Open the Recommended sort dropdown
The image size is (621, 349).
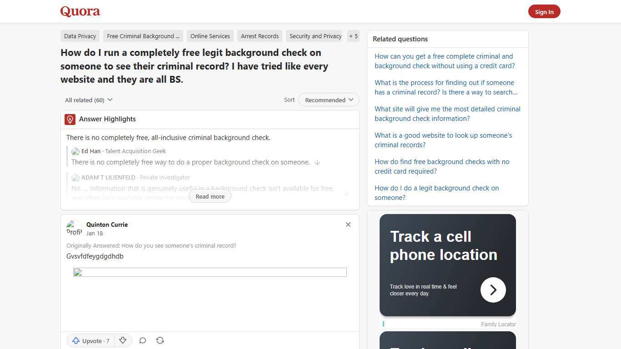click(328, 100)
